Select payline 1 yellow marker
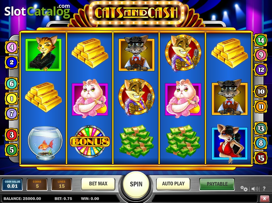This screenshot has height=203, width=272. [12, 99]
